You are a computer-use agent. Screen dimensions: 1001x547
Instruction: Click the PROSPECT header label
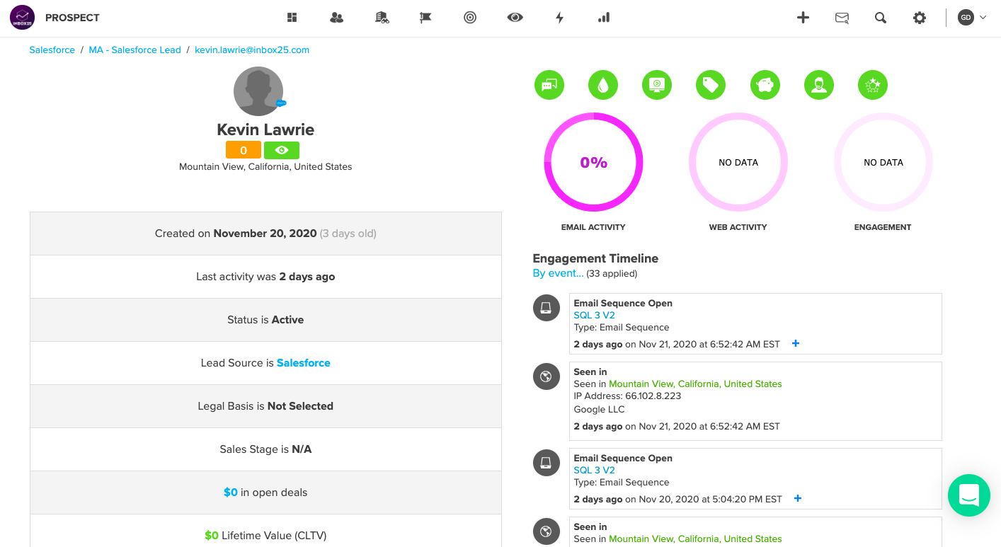[x=72, y=18]
